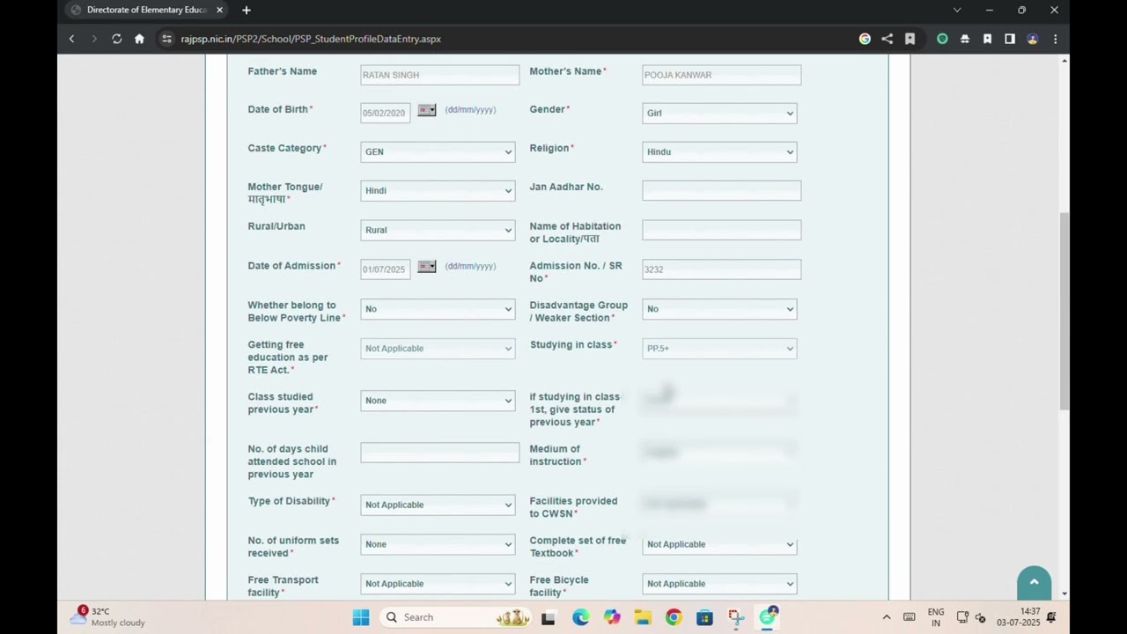
Task: Open the notification bell in system tray
Action: click(x=1051, y=617)
